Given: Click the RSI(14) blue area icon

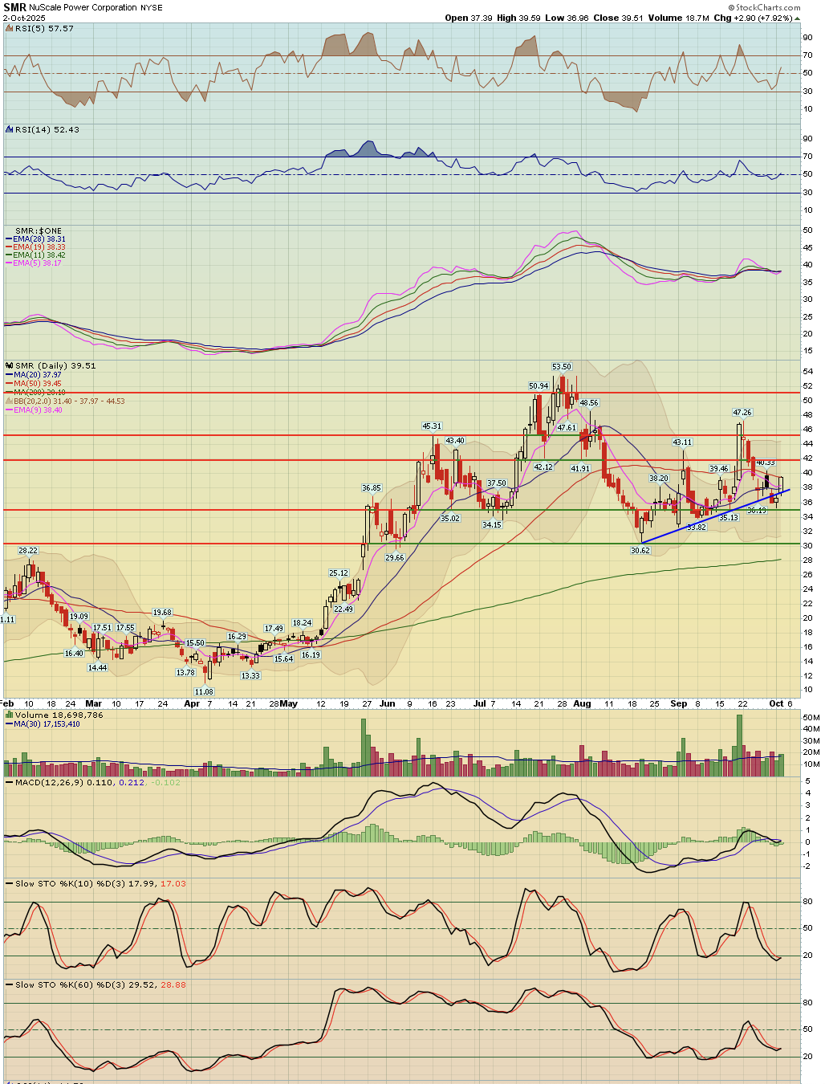Looking at the screenshot, I should 10,129.
